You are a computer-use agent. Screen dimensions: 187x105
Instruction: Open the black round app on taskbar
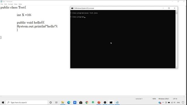(105, 102)
